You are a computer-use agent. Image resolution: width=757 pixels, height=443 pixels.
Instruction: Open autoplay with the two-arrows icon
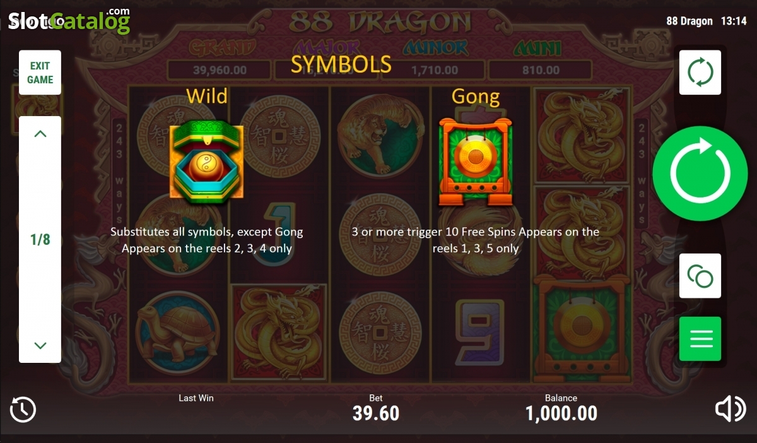pyautogui.click(x=700, y=73)
